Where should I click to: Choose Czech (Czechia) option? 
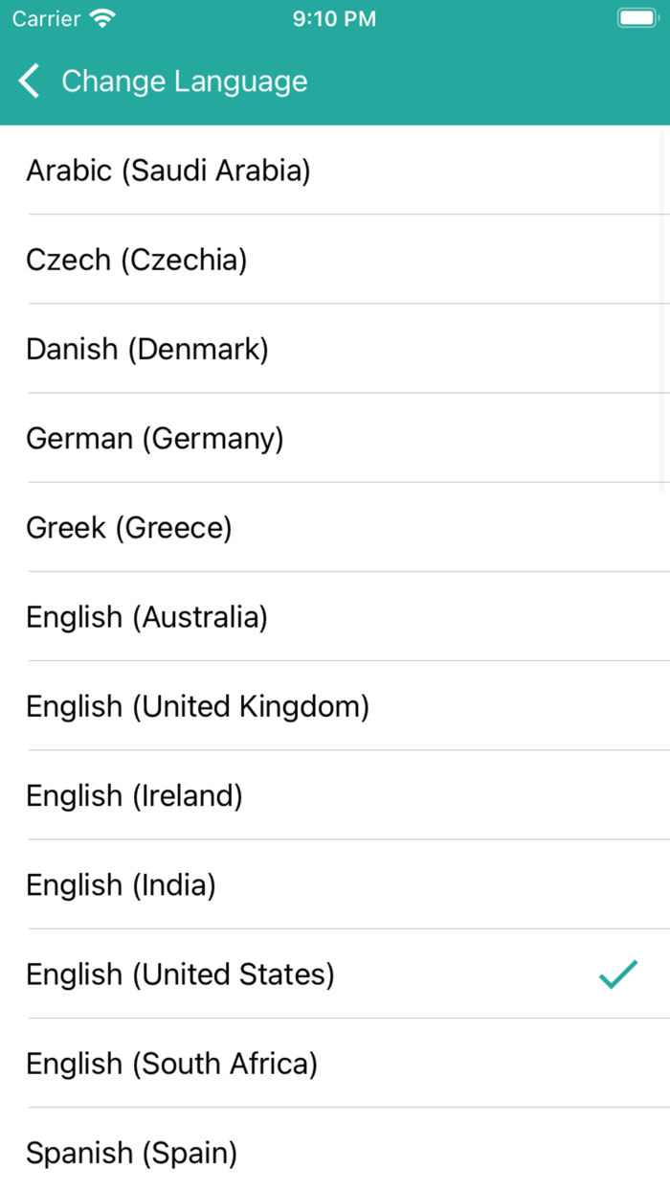(x=137, y=260)
